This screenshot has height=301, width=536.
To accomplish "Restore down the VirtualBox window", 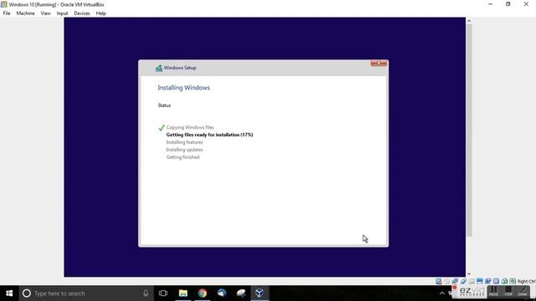I will coord(508,4).
